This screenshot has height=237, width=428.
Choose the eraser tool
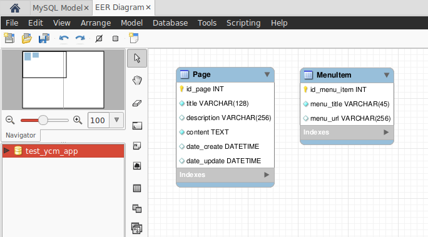pos(137,103)
